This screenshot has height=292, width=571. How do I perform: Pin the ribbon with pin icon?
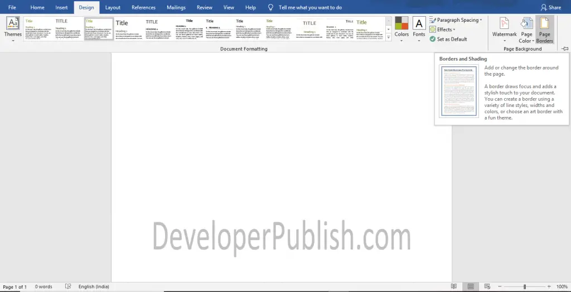pyautogui.click(x=564, y=48)
